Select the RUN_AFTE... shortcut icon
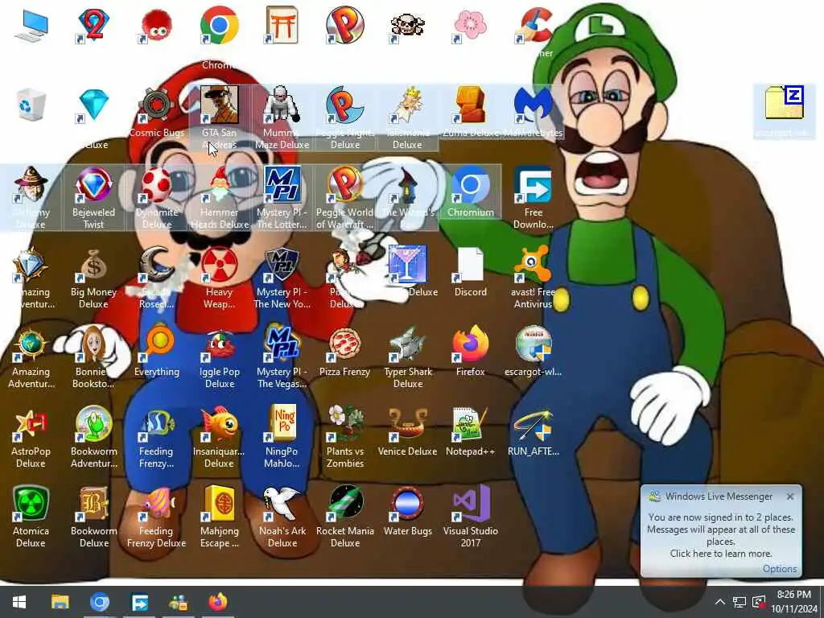This screenshot has width=824, height=618. click(533, 423)
